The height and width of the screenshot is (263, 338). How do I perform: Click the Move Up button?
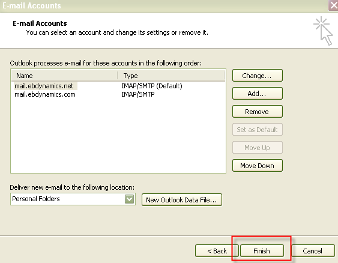(x=258, y=148)
